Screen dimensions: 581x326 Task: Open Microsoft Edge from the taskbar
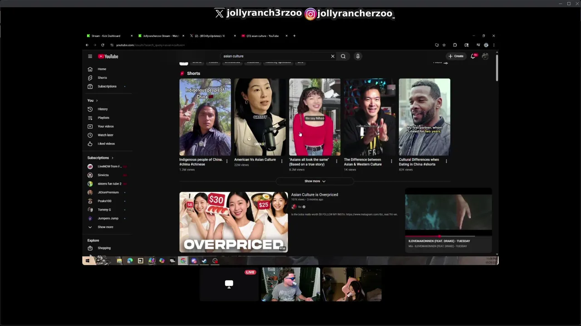pyautogui.click(x=130, y=261)
